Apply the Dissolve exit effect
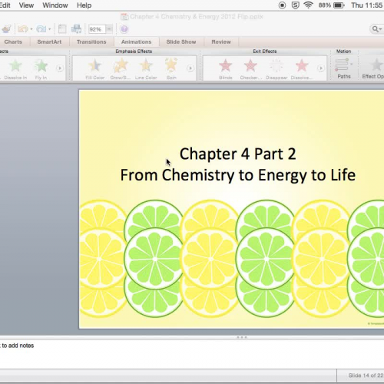 [302, 68]
